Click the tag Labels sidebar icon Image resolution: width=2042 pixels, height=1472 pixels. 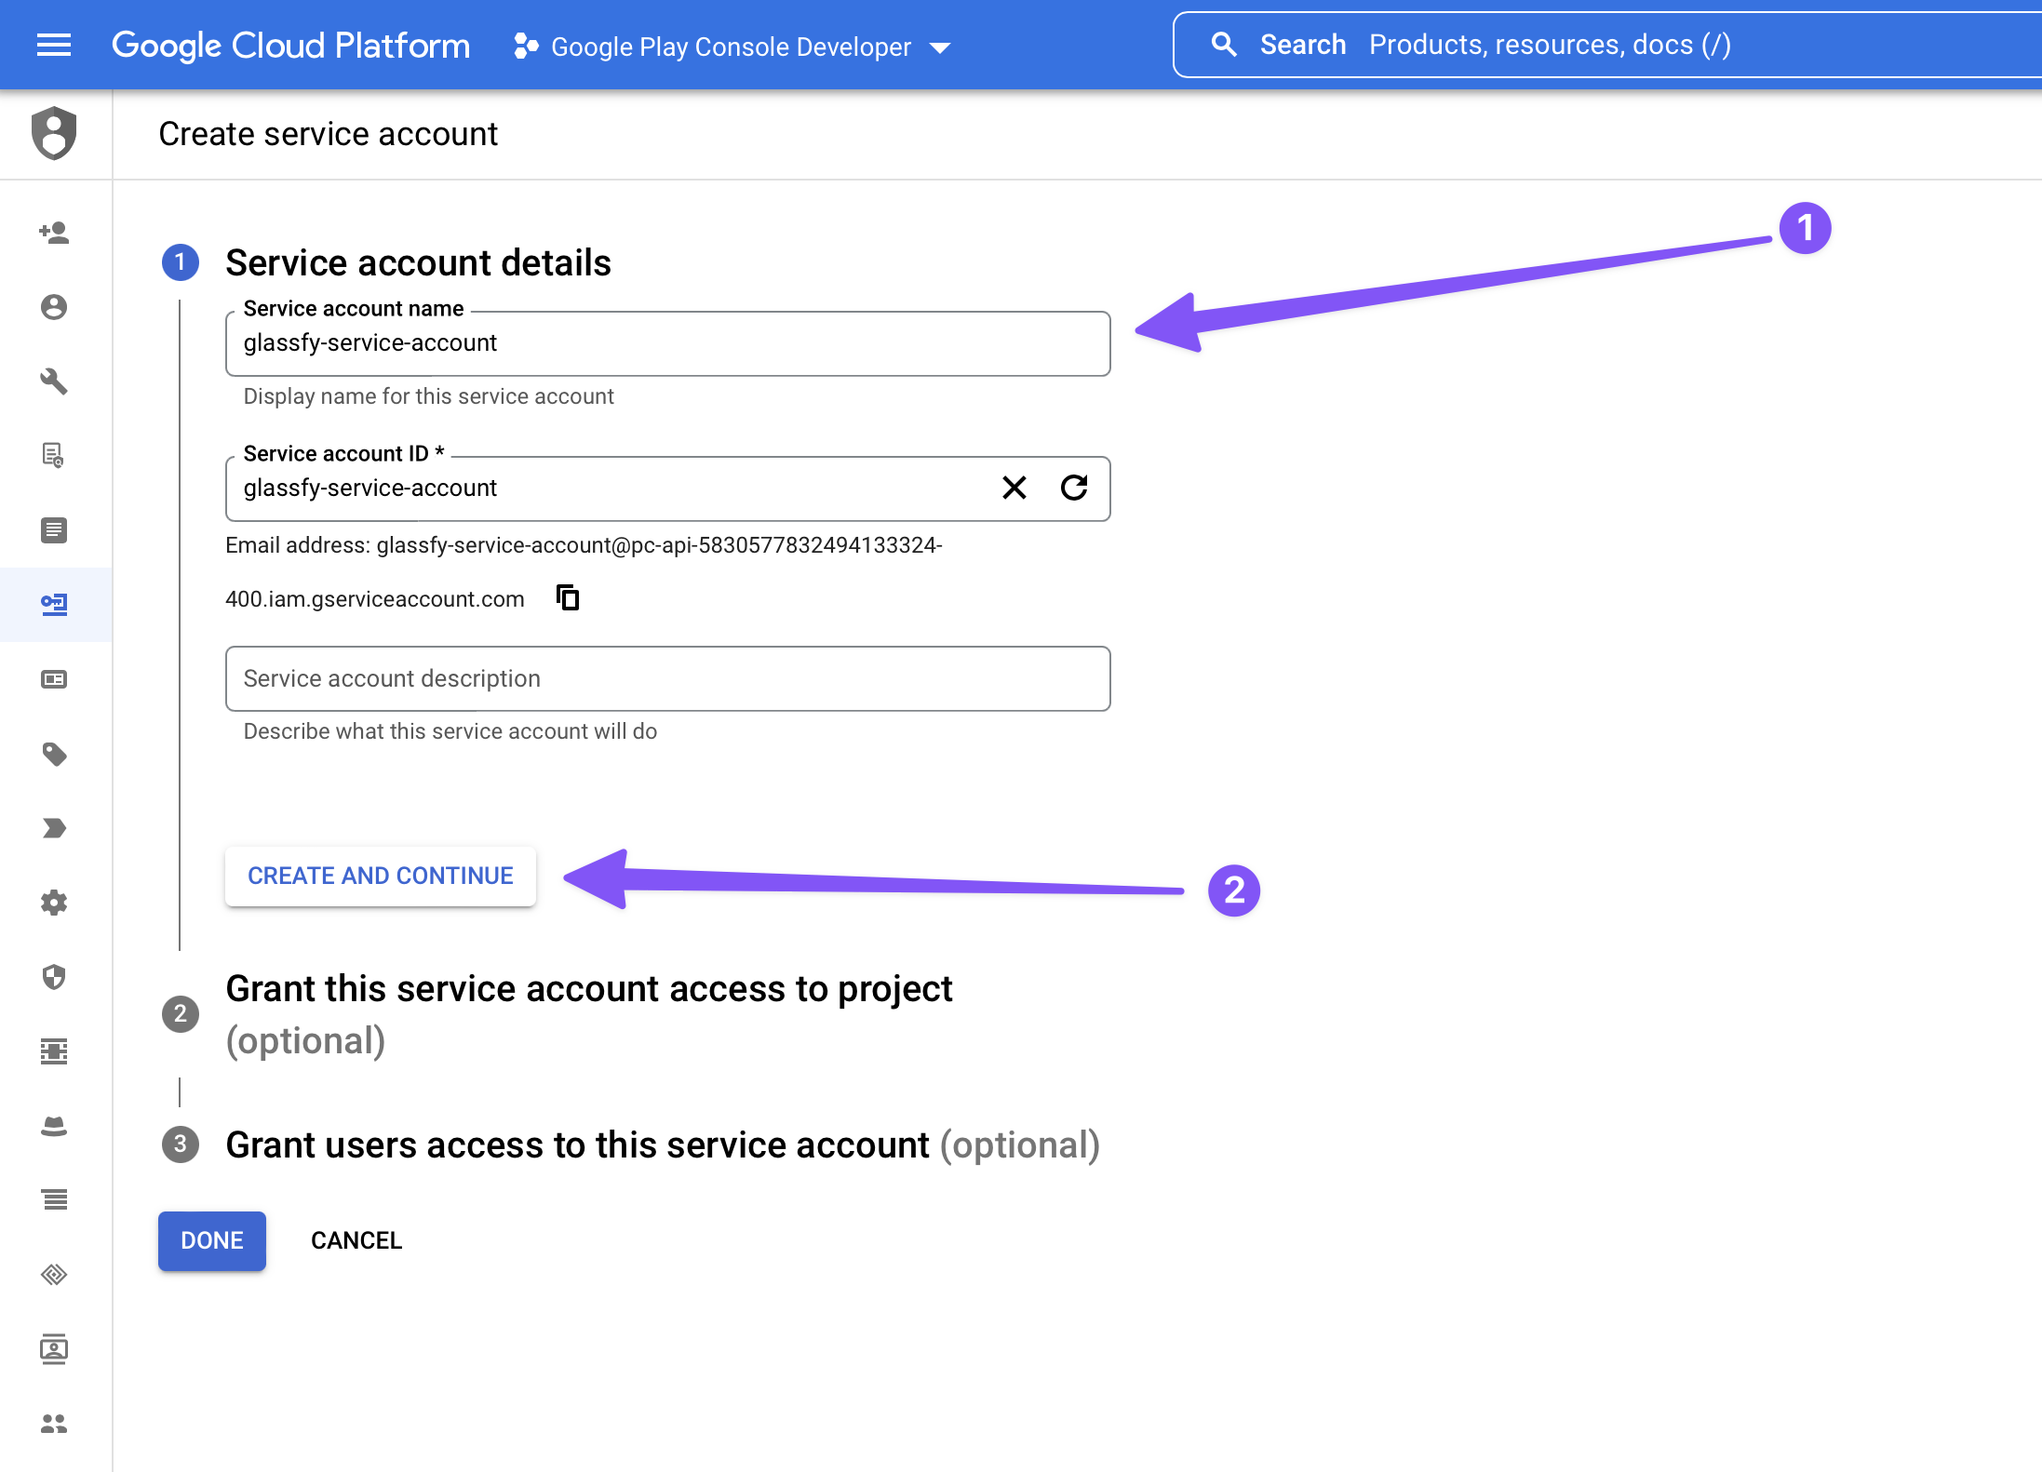tap(54, 754)
